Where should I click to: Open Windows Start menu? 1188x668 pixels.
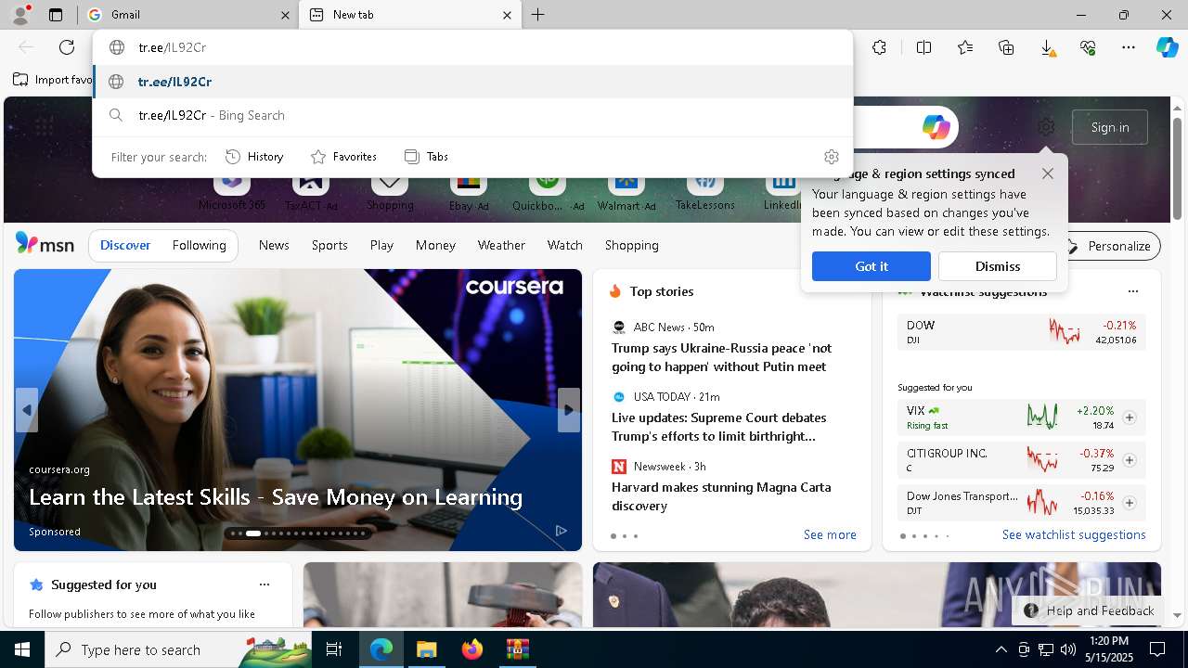tap(22, 649)
